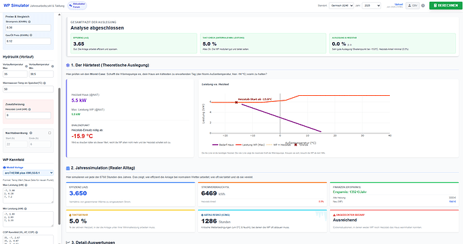
Task: Click the Vorlauftemperatur Max field
Action: click(15, 74)
